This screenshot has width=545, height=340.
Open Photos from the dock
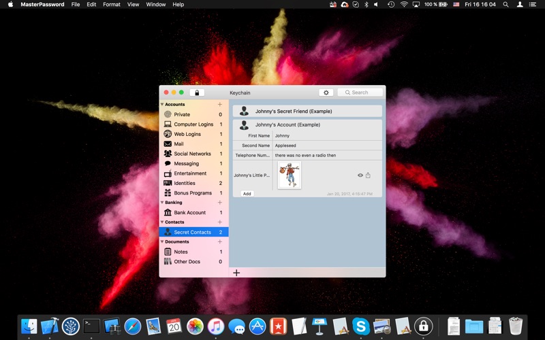[x=195, y=326]
